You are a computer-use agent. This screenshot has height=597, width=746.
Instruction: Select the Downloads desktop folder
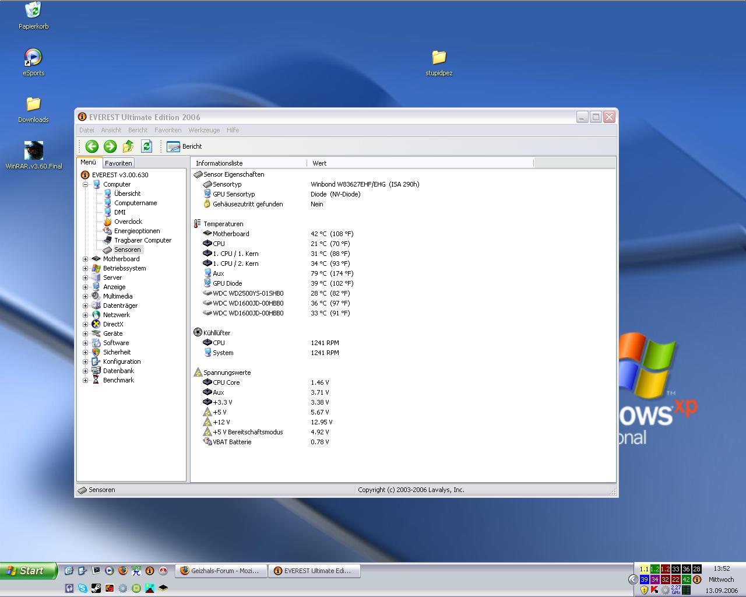33,109
